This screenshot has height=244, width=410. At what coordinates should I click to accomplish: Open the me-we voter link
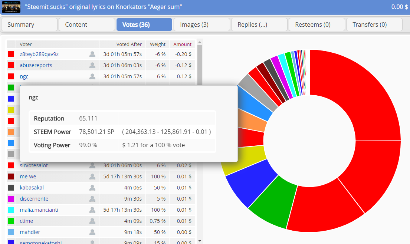click(28, 177)
